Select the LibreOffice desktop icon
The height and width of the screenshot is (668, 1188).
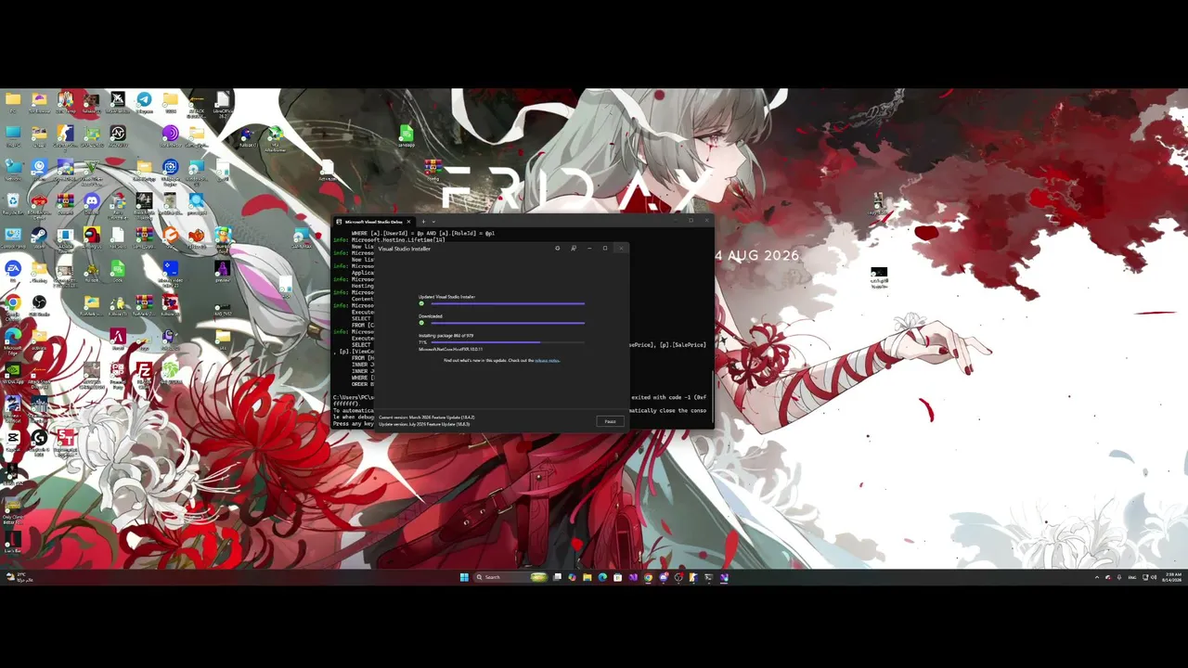[x=223, y=104]
